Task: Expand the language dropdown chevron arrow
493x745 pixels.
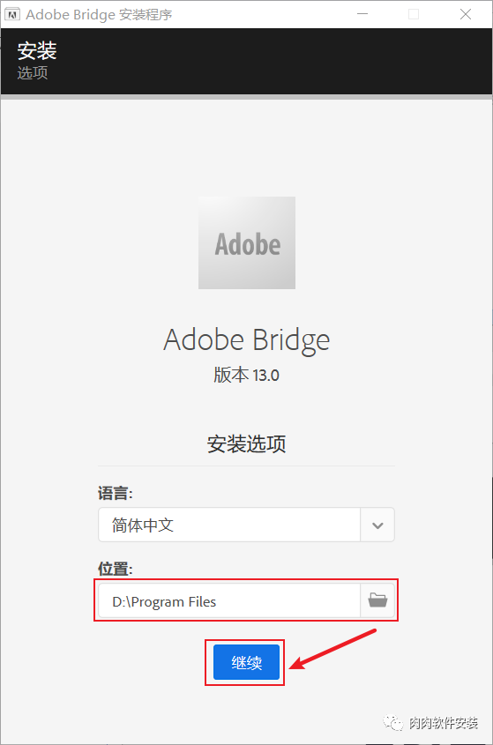Action: [377, 525]
